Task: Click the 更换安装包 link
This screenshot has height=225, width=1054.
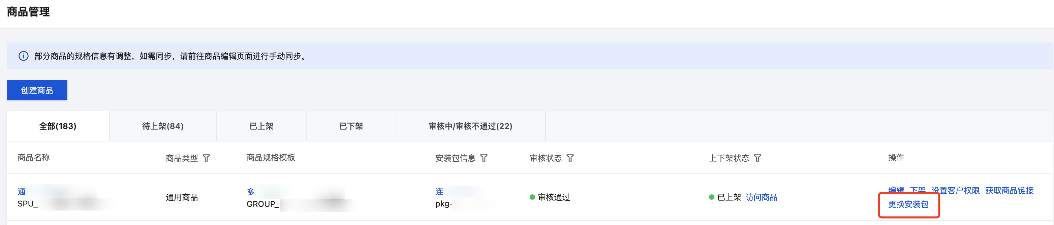Action: click(x=908, y=204)
